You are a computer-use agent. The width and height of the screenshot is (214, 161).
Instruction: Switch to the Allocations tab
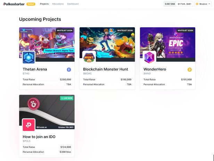click(x=58, y=4)
